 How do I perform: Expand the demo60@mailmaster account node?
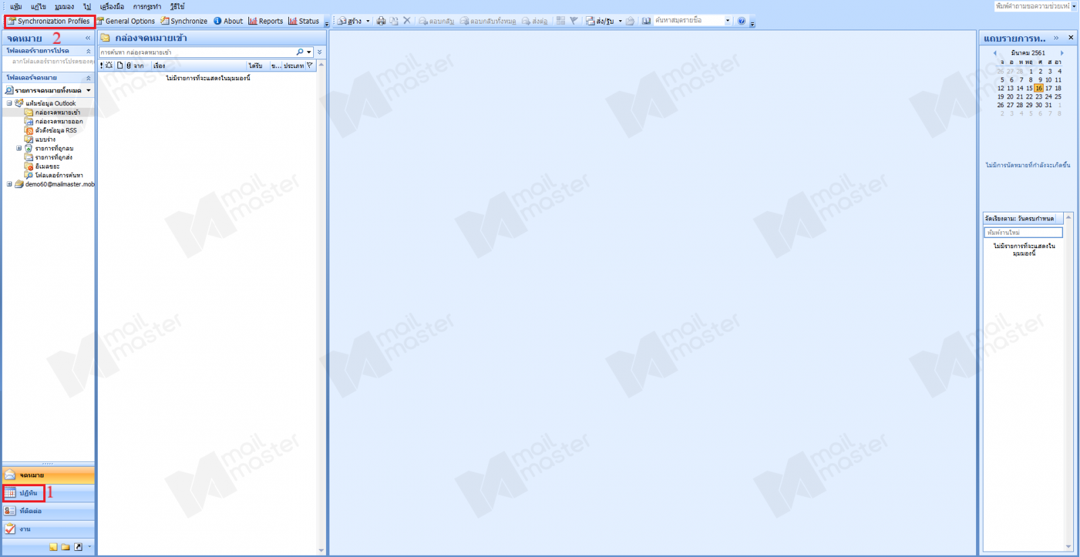(x=9, y=184)
